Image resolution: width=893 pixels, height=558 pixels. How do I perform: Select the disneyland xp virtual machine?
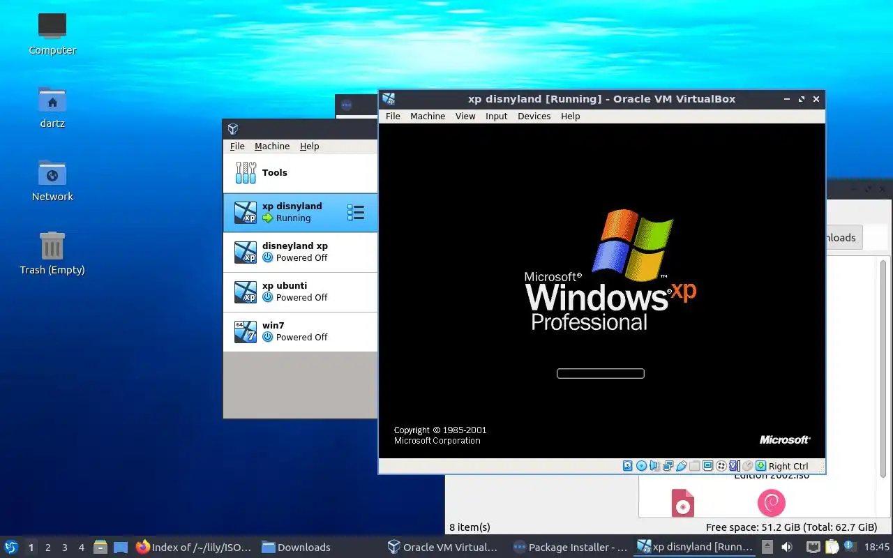pos(300,252)
